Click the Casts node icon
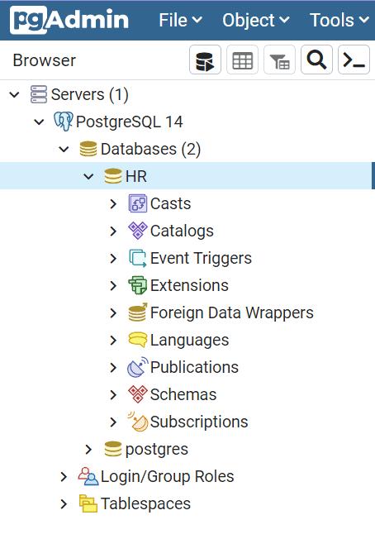The width and height of the screenshot is (375, 539). pyautogui.click(x=138, y=203)
